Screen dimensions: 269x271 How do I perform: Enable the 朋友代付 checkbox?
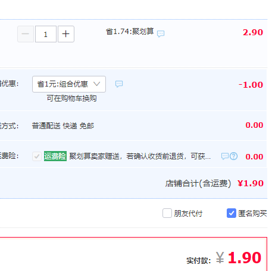(x=167, y=213)
